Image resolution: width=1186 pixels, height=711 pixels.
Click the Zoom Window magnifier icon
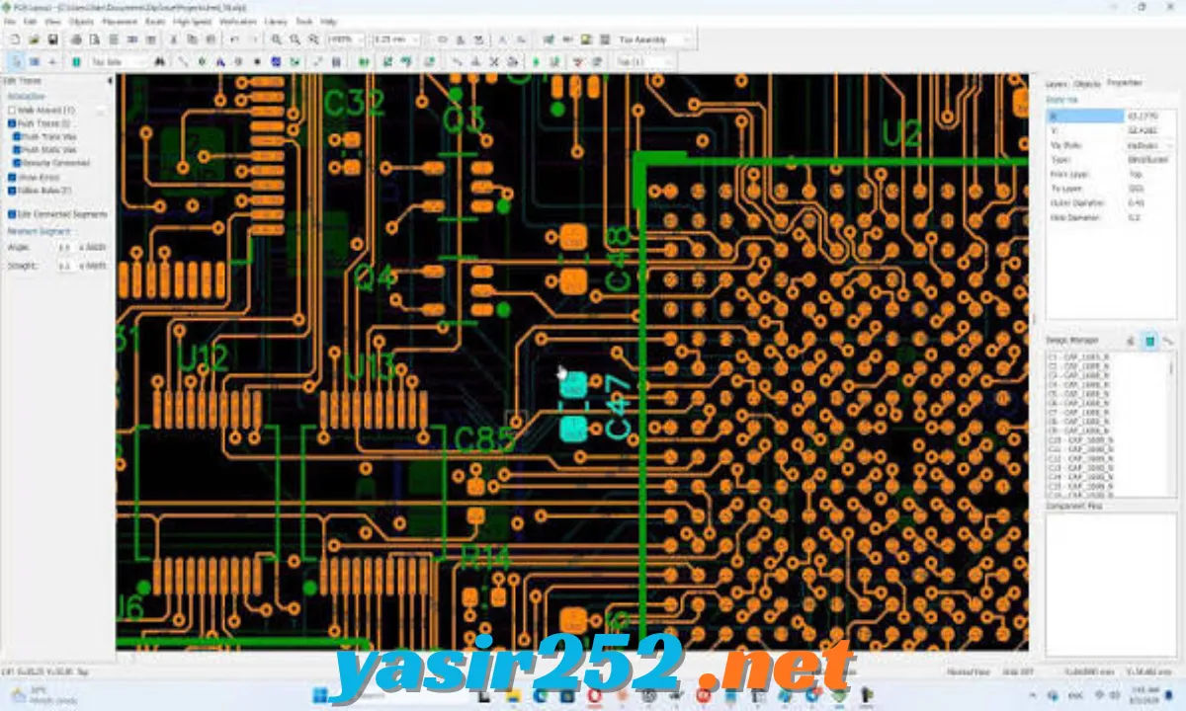point(313,39)
